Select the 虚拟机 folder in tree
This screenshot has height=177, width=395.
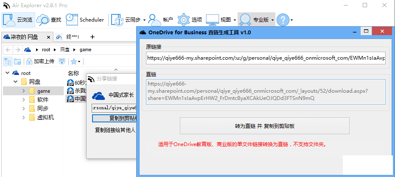coord(45,117)
